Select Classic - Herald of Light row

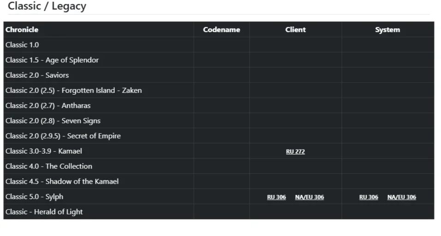(x=219, y=212)
